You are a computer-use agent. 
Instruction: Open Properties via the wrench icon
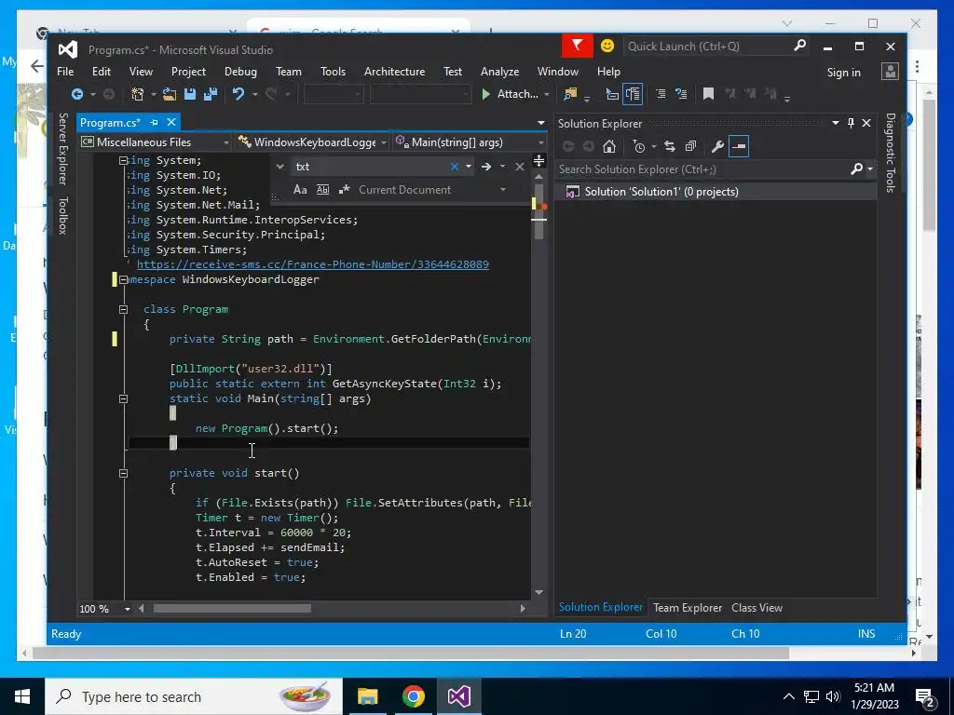tap(717, 146)
